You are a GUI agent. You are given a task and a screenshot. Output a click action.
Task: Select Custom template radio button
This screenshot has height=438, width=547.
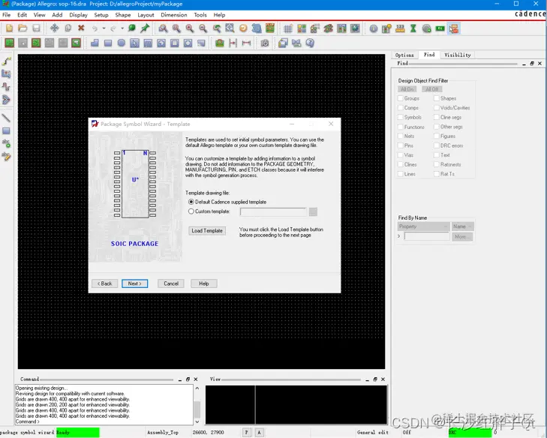(191, 211)
